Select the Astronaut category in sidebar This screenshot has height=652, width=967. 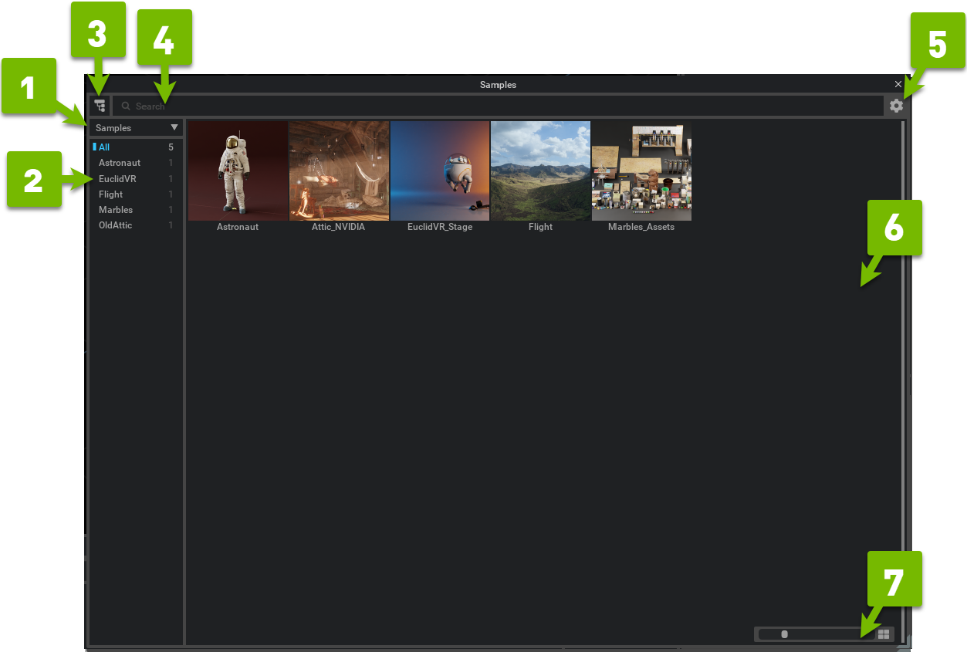(120, 163)
